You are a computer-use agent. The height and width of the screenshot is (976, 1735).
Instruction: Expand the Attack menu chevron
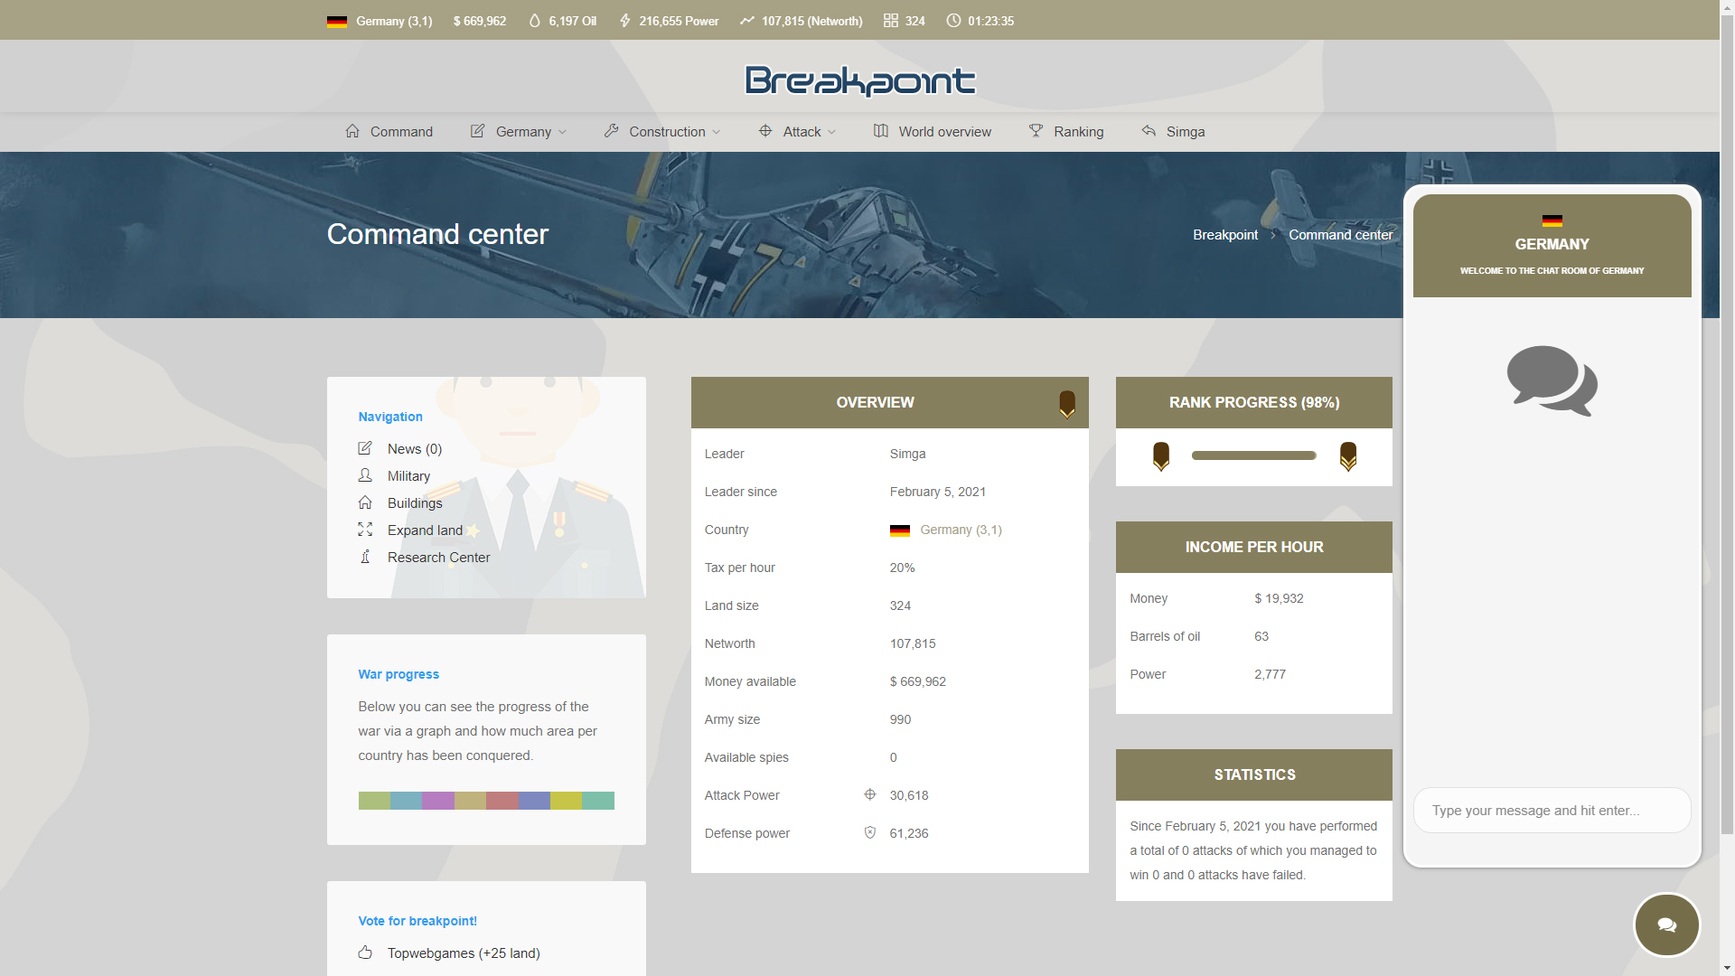point(831,132)
